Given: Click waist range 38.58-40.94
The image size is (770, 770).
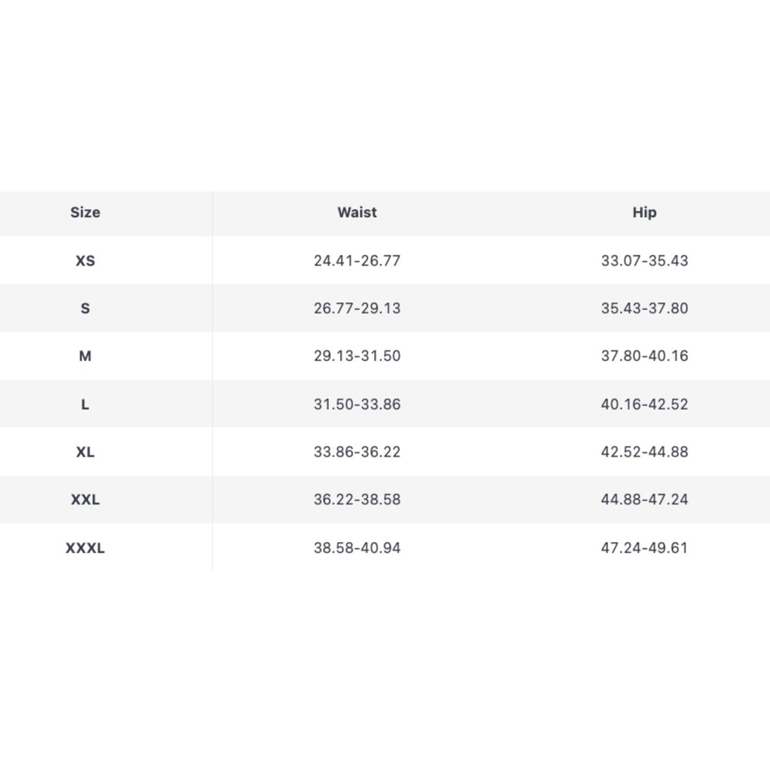Looking at the screenshot, I should coord(357,548).
